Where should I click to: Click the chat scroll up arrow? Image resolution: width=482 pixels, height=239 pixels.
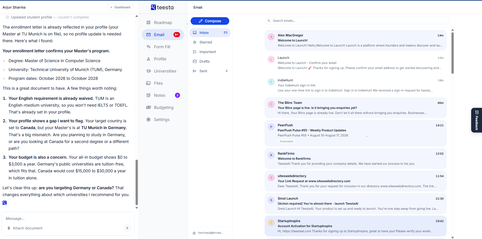point(137,16)
